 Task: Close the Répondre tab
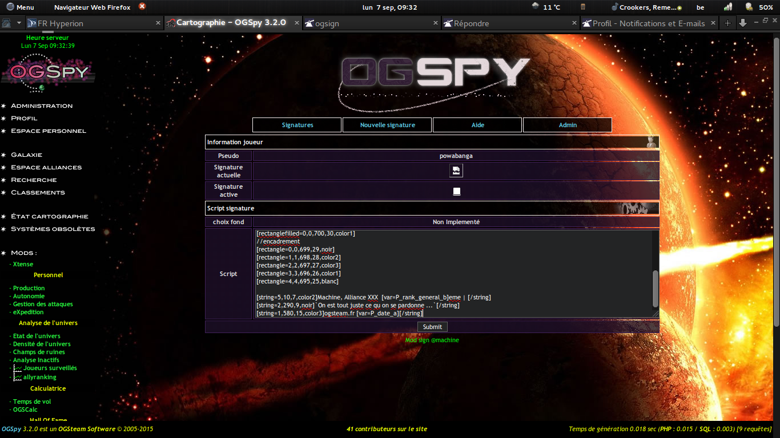(x=574, y=23)
